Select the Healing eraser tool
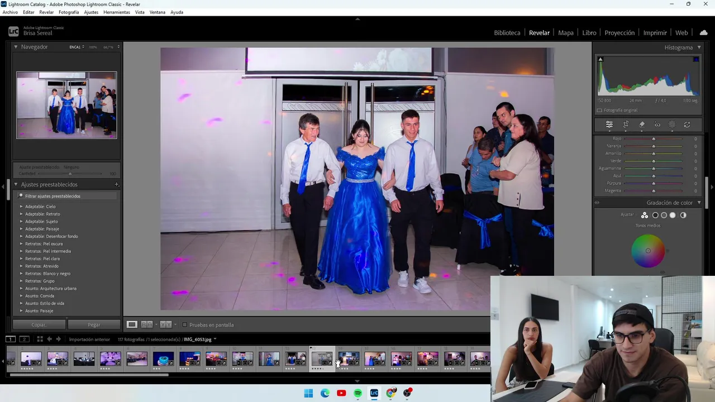 [642, 125]
